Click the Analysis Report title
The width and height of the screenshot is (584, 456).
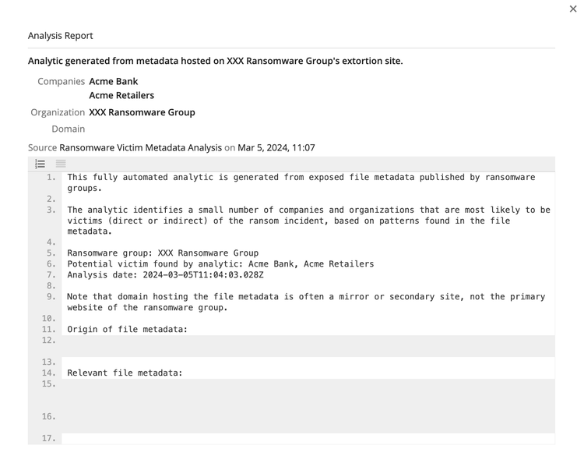tap(61, 36)
